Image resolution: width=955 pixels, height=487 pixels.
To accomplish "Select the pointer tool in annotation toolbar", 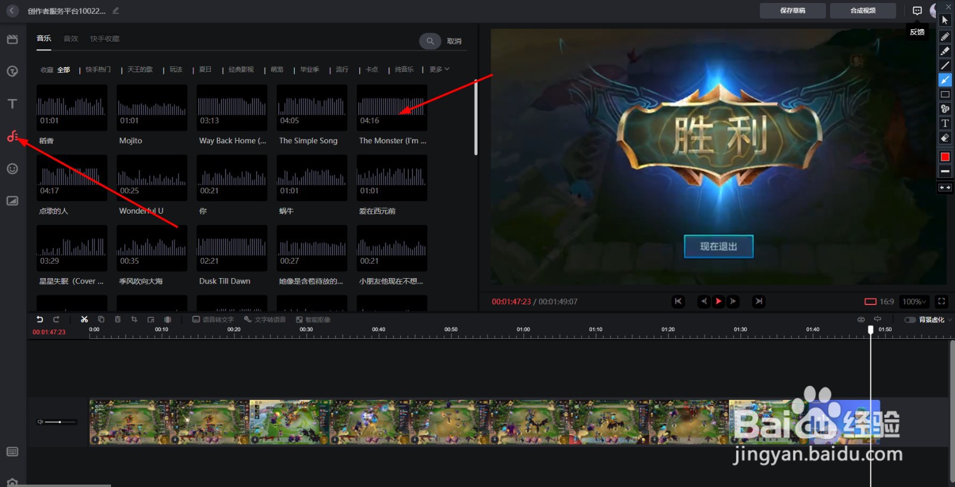I will tap(945, 20).
